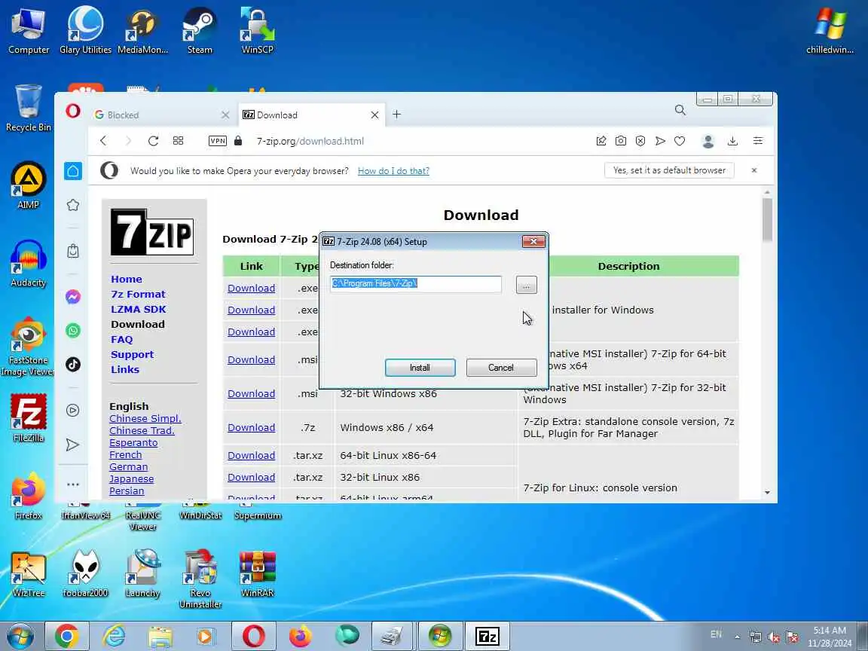868x651 pixels.
Task: Open the Opera account profile icon
Action: [x=708, y=141]
